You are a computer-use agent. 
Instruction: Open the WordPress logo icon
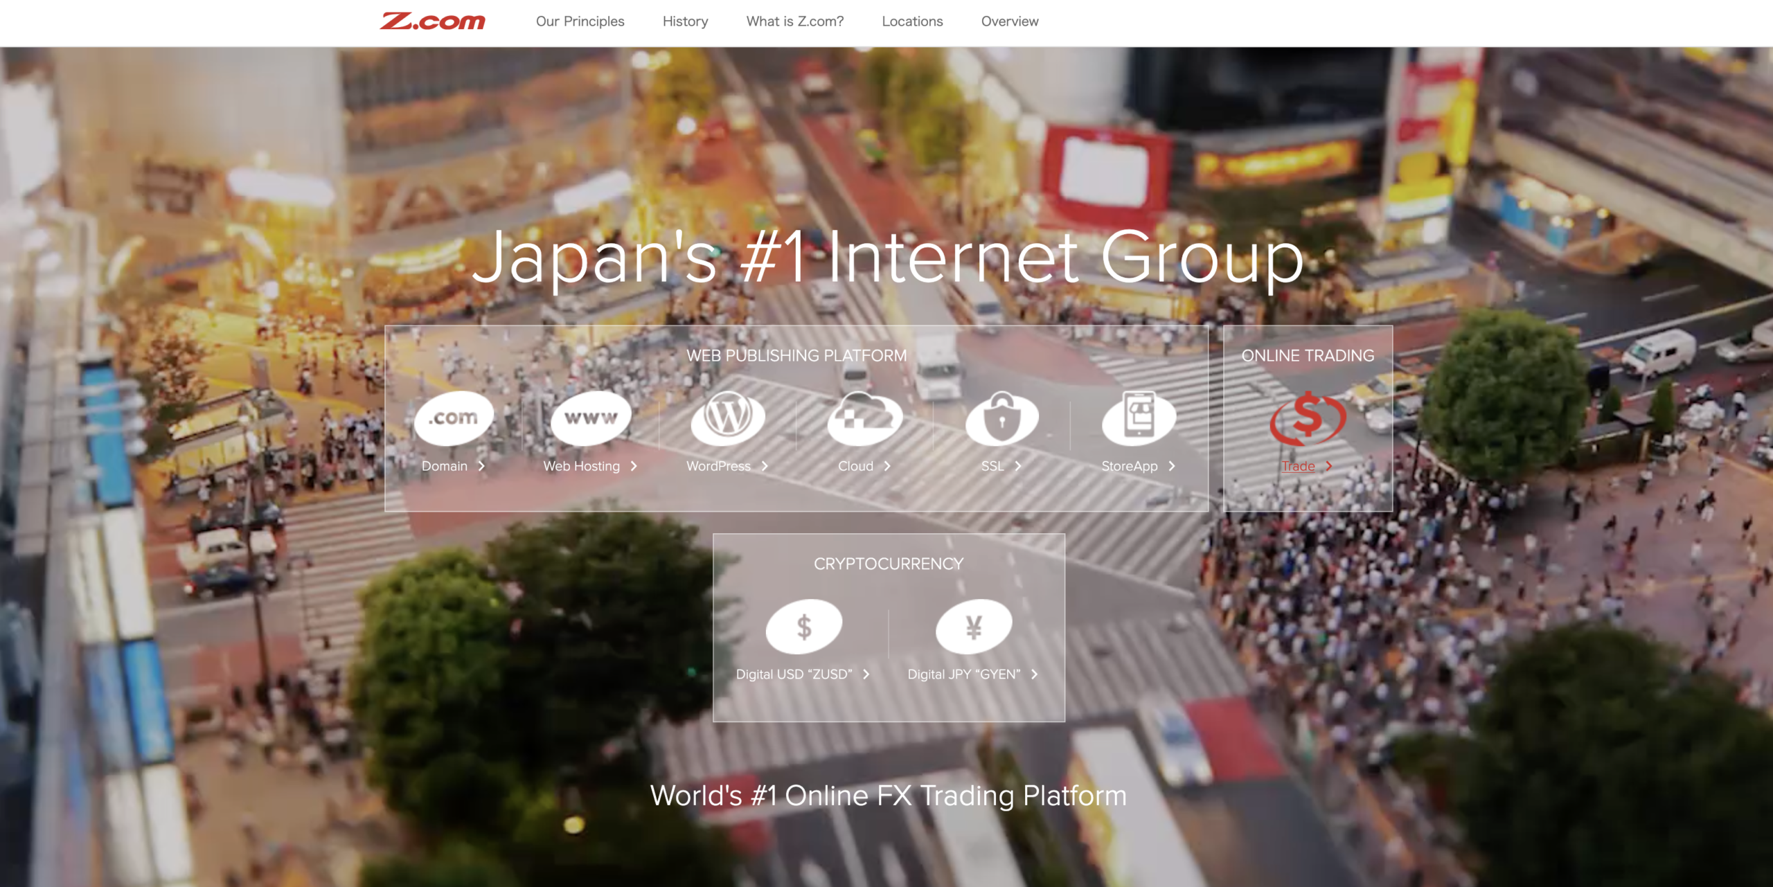click(x=727, y=418)
